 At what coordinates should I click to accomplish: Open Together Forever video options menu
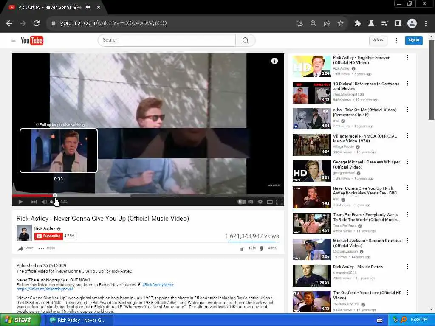[407, 57]
